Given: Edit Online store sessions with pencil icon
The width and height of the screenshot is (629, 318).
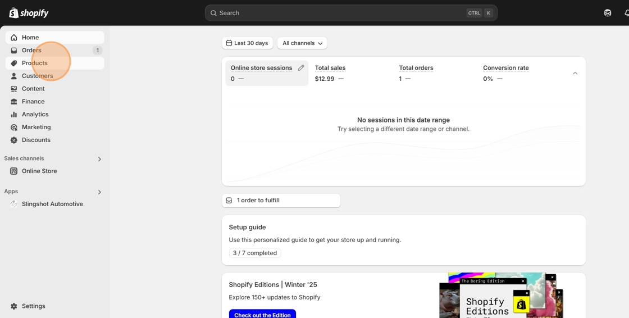Looking at the screenshot, I should [x=301, y=68].
